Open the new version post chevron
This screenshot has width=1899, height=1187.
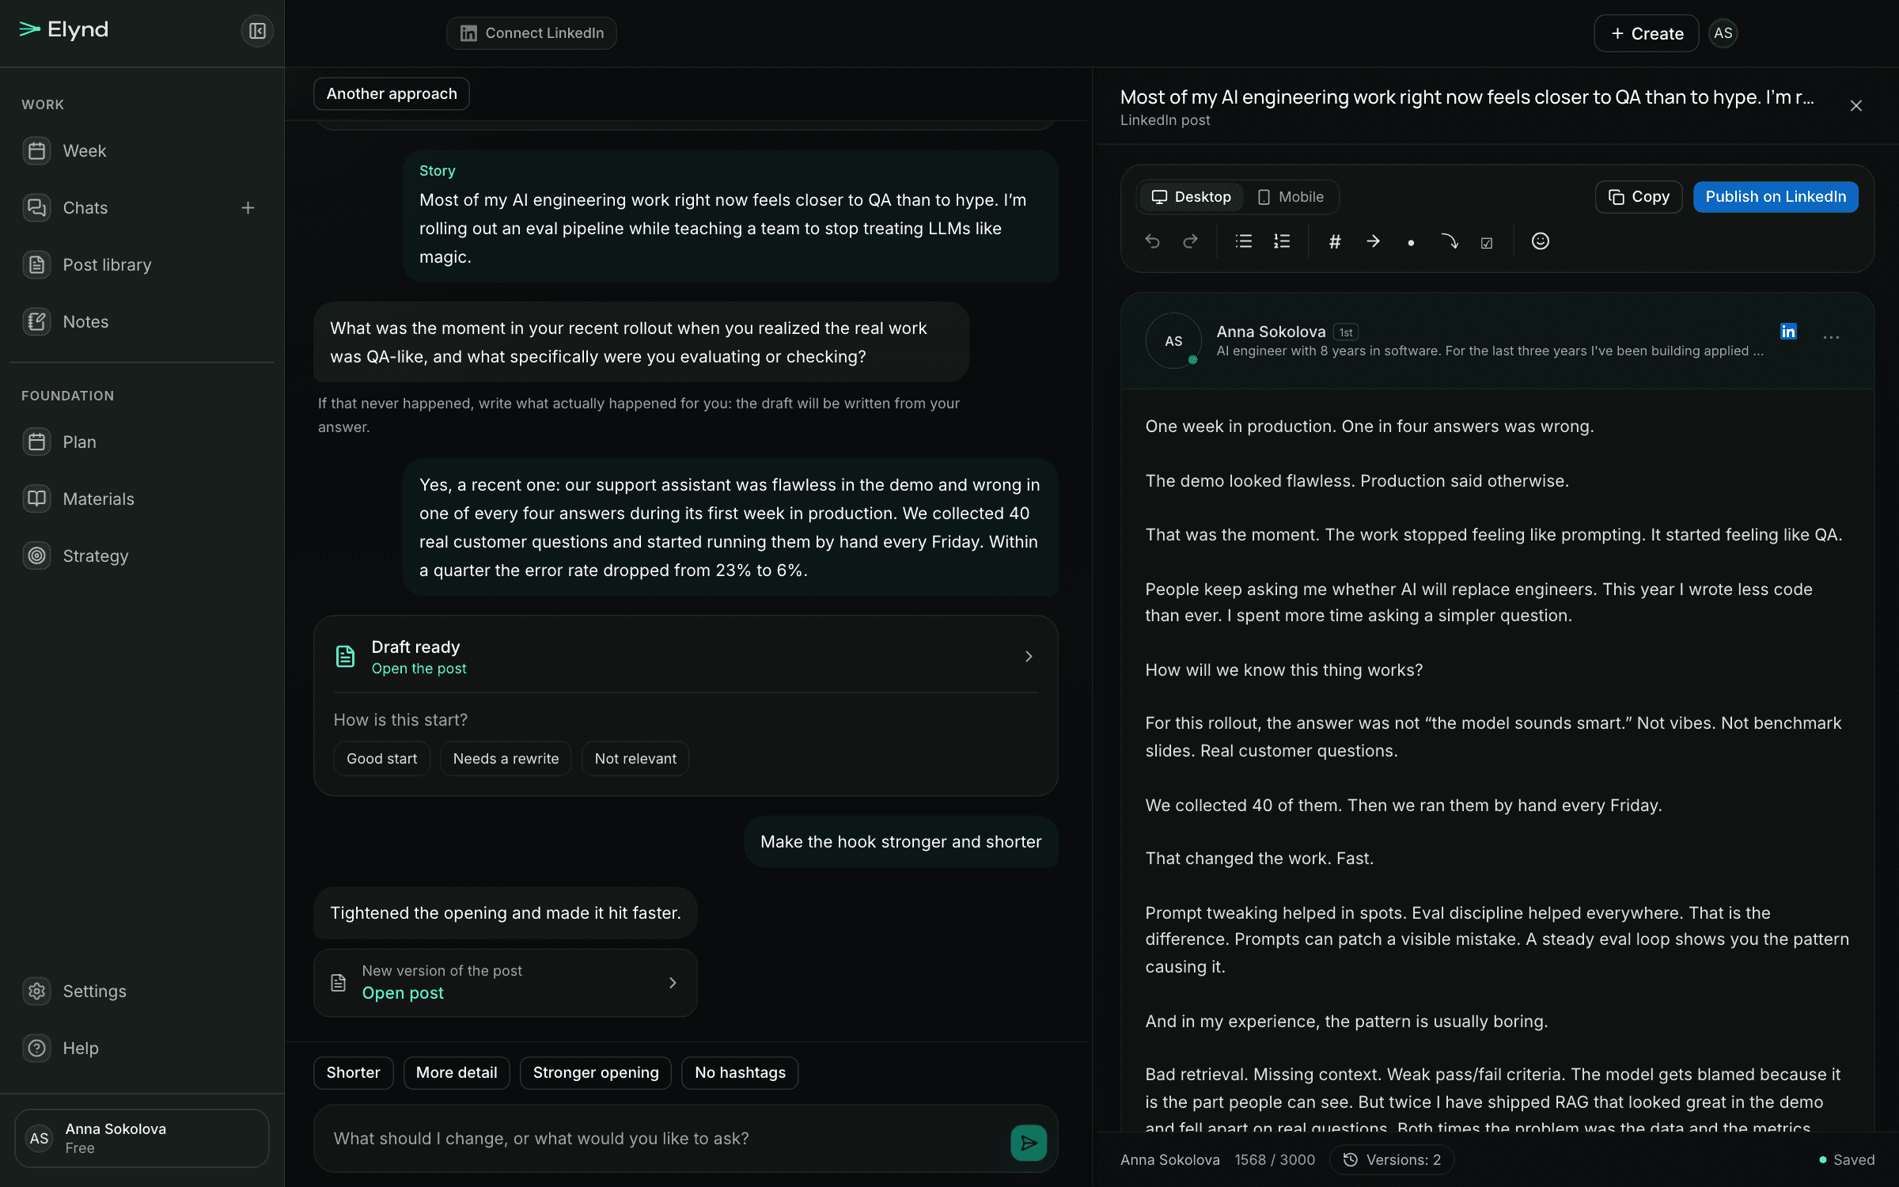(673, 982)
